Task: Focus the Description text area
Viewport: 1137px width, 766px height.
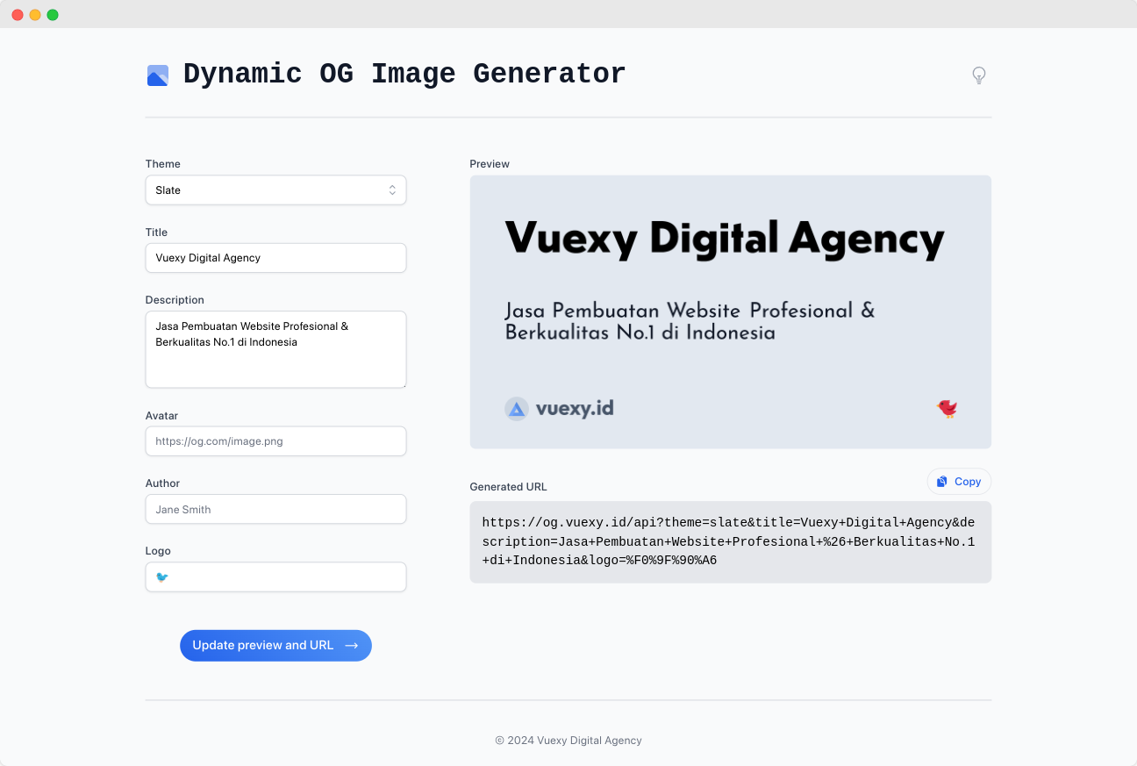Action: click(275, 349)
